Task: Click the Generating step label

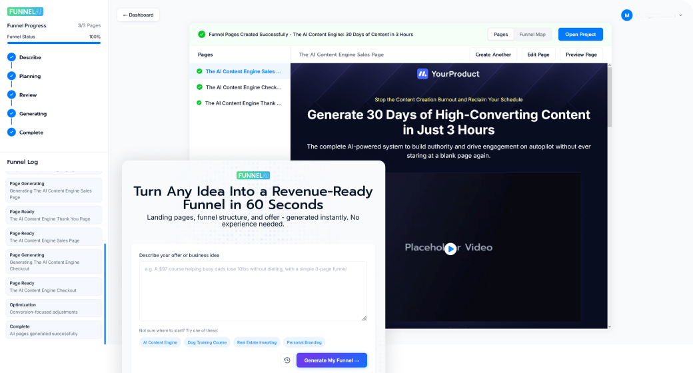Action: coord(33,114)
